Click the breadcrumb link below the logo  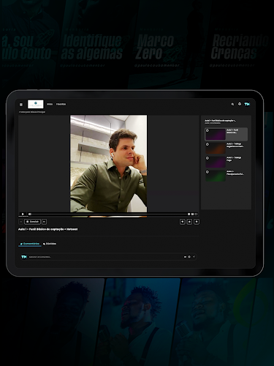pos(32,112)
